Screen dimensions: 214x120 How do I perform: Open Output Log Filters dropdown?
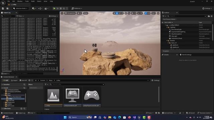[x=20, y=16]
